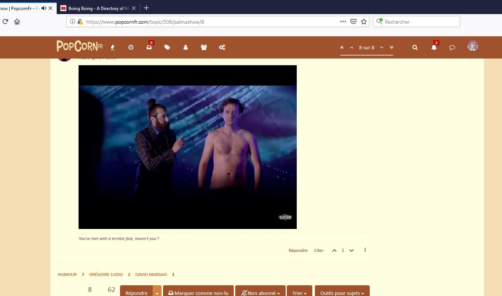The width and height of the screenshot is (502, 296).
Task: Mute the PopcornFr tab via speaker icon
Action: (44, 8)
